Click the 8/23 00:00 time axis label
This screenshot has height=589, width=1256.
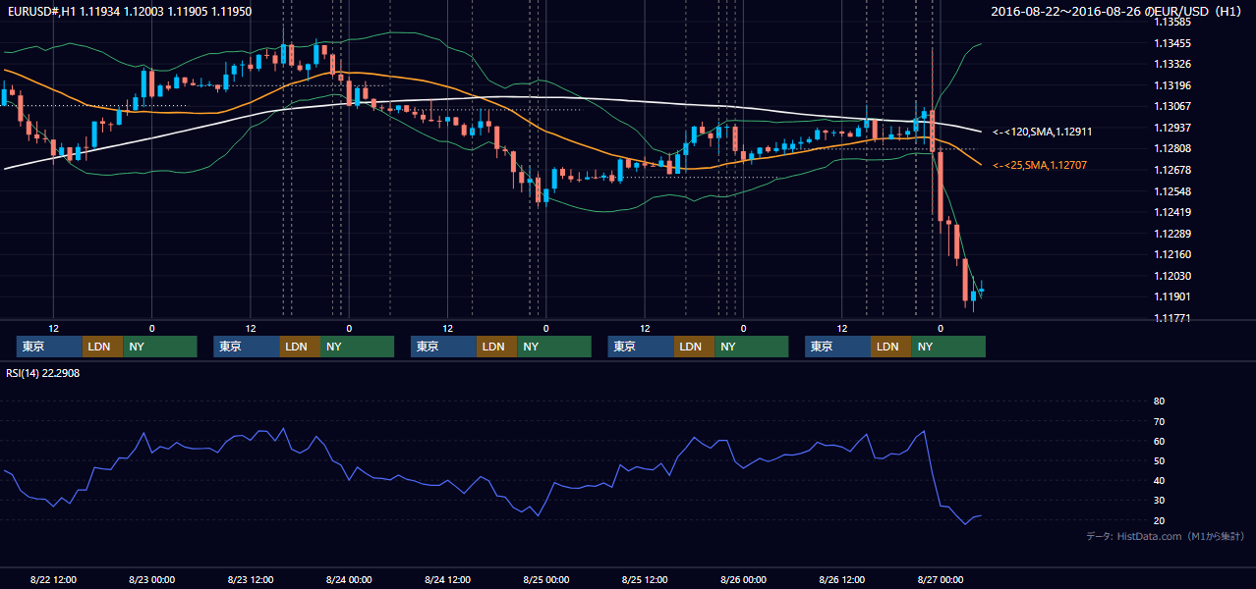[x=151, y=579]
